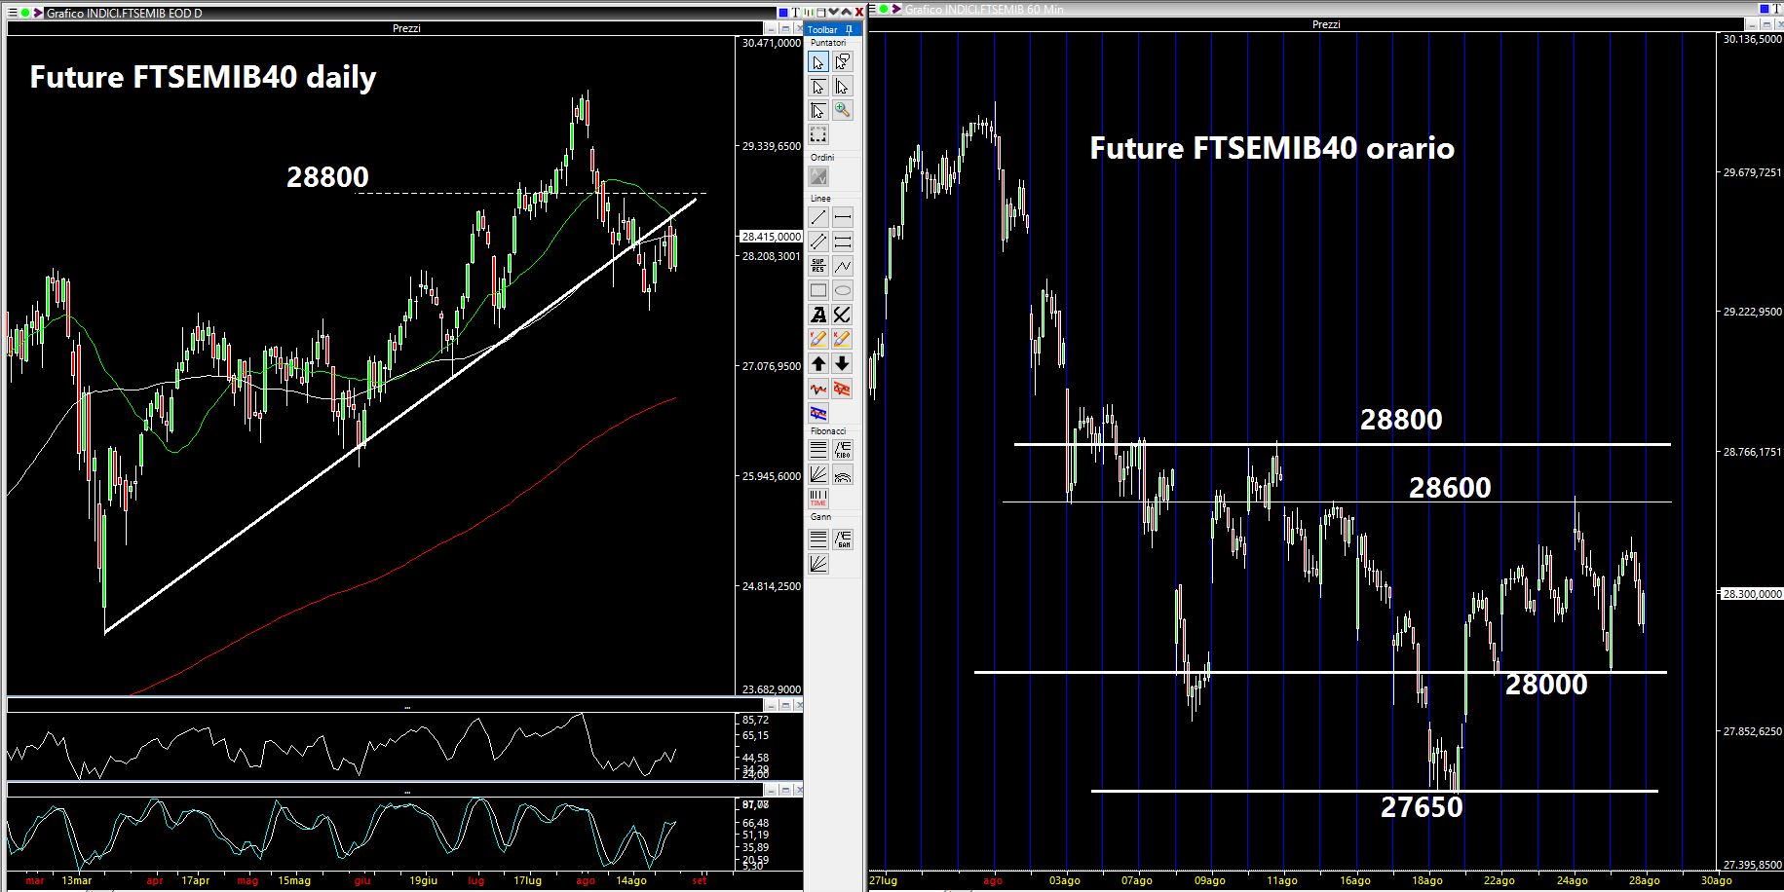Select the standard arrow pointer tool
1784x892 pixels.
coord(818,62)
